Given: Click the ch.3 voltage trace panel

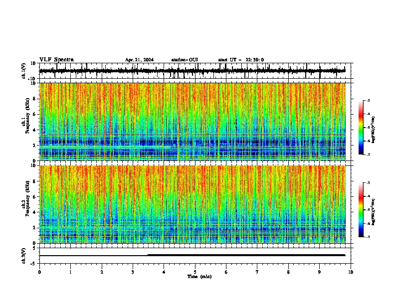Looking at the screenshot, I should (x=195, y=256).
